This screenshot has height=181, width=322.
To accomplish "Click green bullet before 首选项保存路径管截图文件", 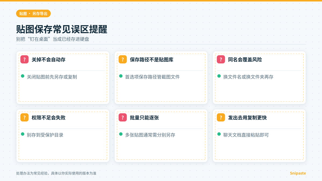I will pyautogui.click(x=121, y=76).
